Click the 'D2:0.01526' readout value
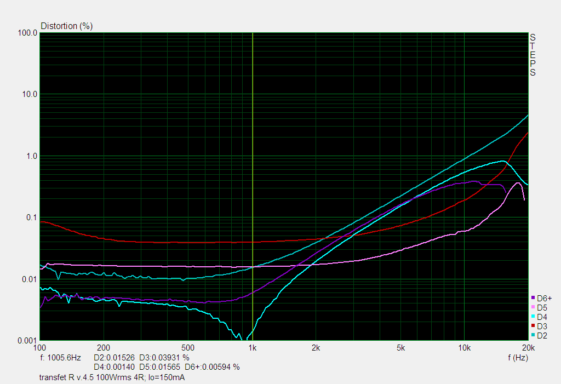This screenshot has height=384, width=561. [x=114, y=358]
